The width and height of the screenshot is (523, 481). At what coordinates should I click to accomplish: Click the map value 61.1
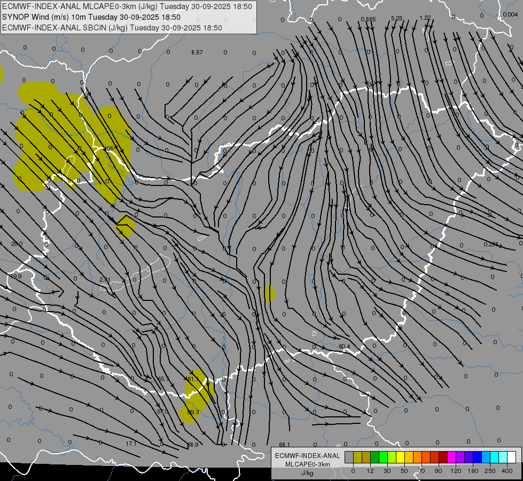[x=193, y=379]
